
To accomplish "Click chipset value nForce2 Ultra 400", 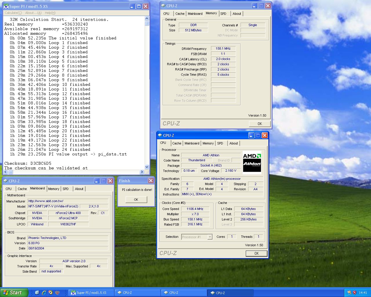I will pyautogui.click(x=68, y=213).
